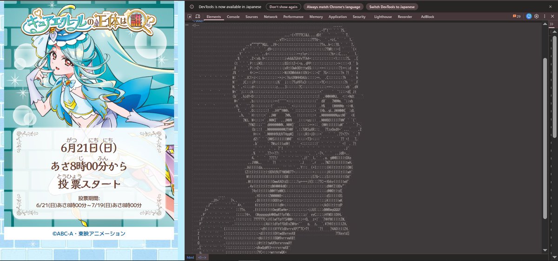Open the Sources tab
This screenshot has width=558, height=261.
click(252, 17)
